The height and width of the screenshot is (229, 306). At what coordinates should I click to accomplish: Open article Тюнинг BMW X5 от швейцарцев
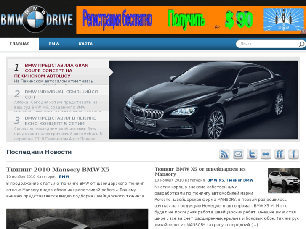point(200,171)
